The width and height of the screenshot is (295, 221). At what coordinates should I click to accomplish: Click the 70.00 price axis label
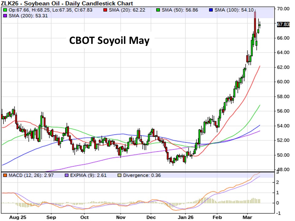283,9
